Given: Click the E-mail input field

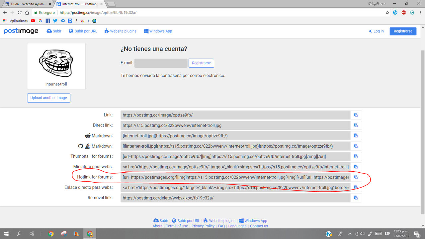Looking at the screenshot, I should pyautogui.click(x=161, y=63).
